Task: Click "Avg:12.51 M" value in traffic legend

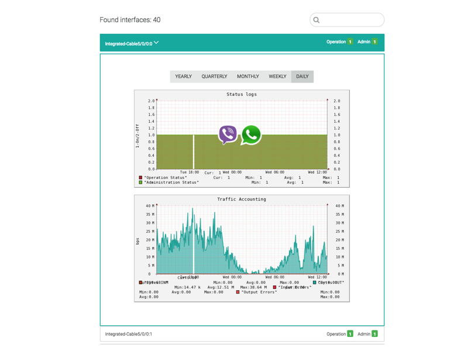Action: (221, 287)
